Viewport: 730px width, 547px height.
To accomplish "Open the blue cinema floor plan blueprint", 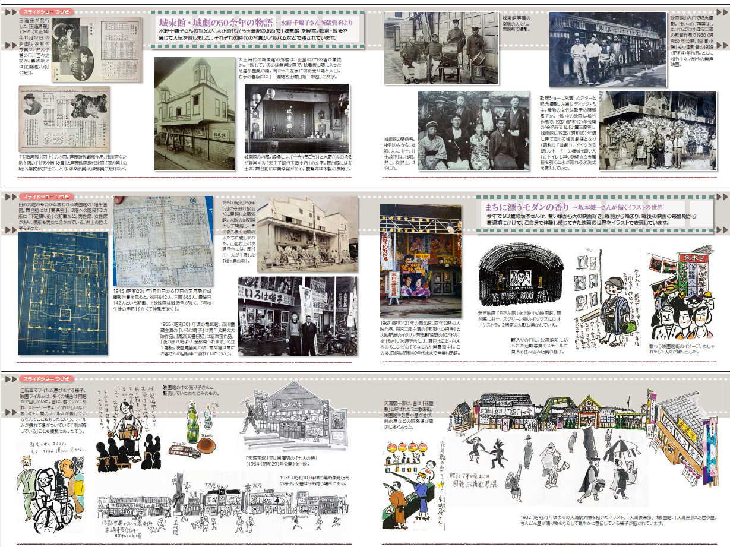I will point(63,293).
